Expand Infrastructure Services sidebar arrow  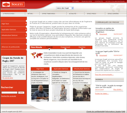pos(26,35)
